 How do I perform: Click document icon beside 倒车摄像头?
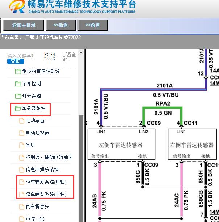pyautogui.click(x=22, y=207)
